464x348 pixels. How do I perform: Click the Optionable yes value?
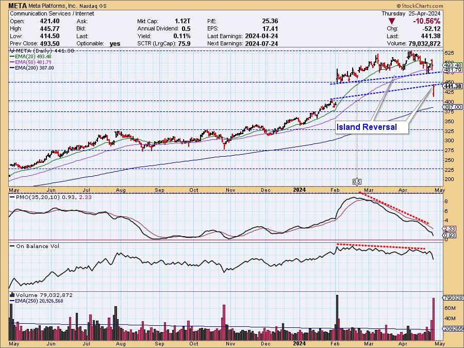point(115,43)
